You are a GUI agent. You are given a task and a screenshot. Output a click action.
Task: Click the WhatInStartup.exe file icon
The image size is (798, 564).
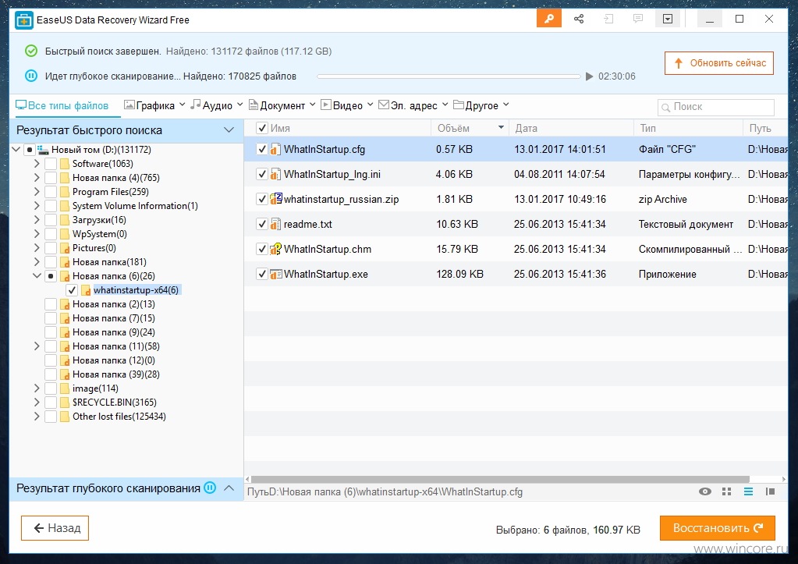(x=275, y=274)
